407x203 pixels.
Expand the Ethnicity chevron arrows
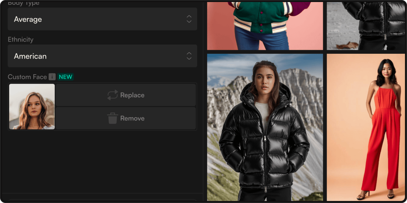[x=189, y=56]
